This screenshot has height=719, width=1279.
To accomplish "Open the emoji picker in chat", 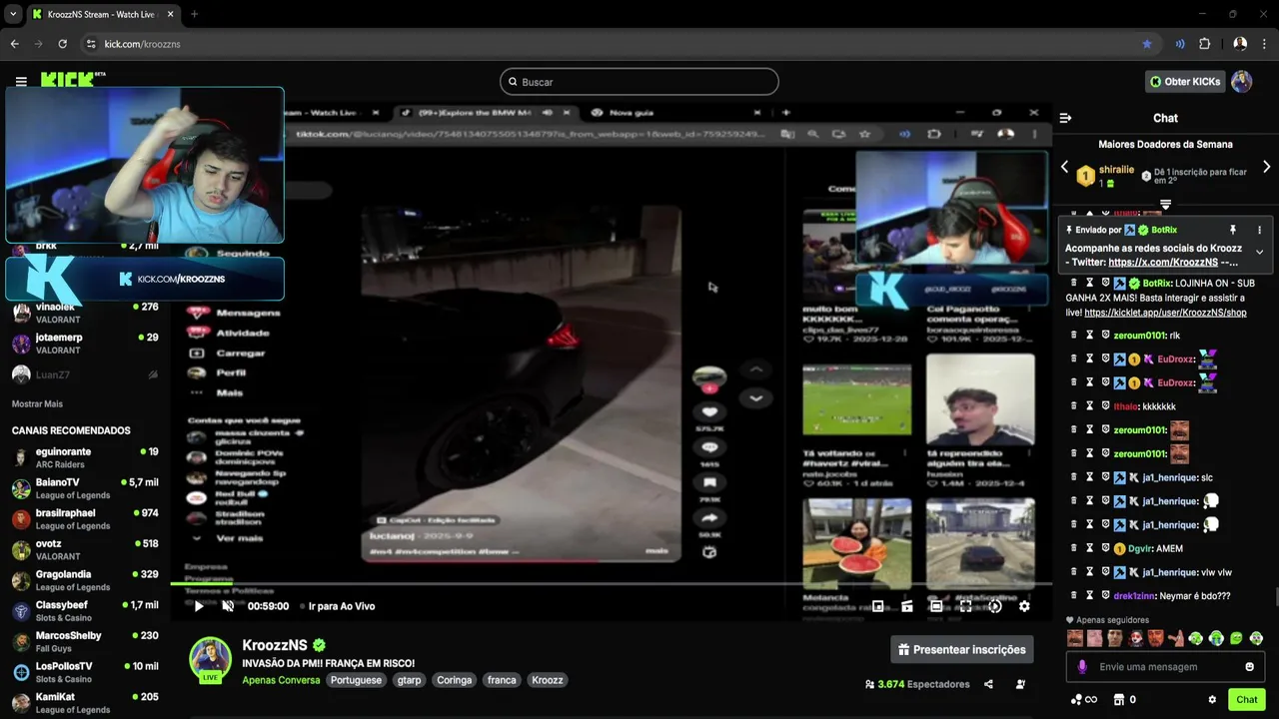I will click(x=1249, y=667).
